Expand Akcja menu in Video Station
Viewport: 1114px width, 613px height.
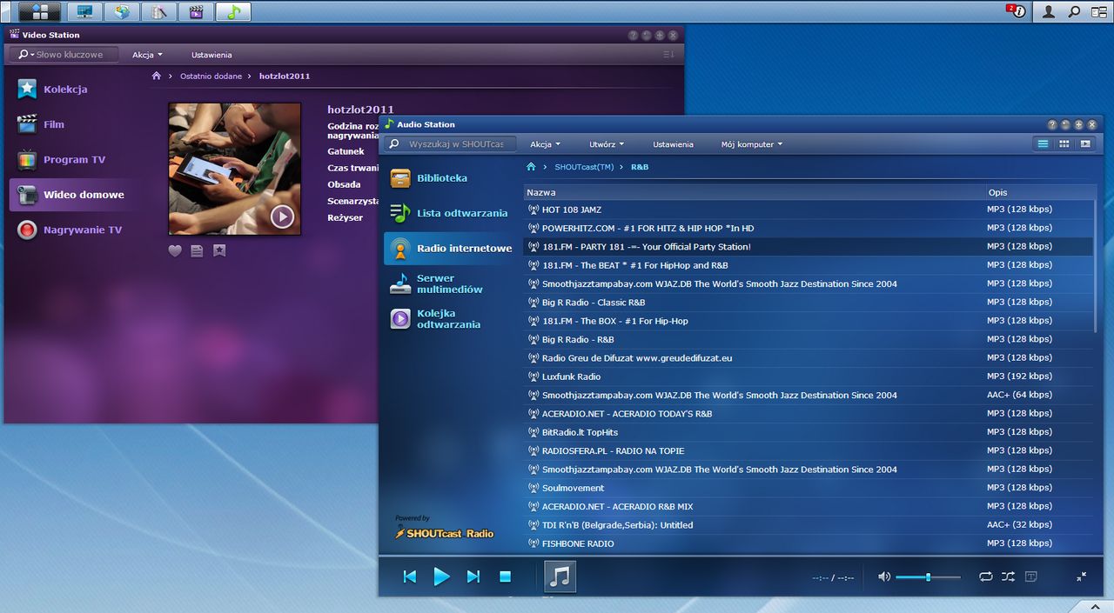point(147,55)
